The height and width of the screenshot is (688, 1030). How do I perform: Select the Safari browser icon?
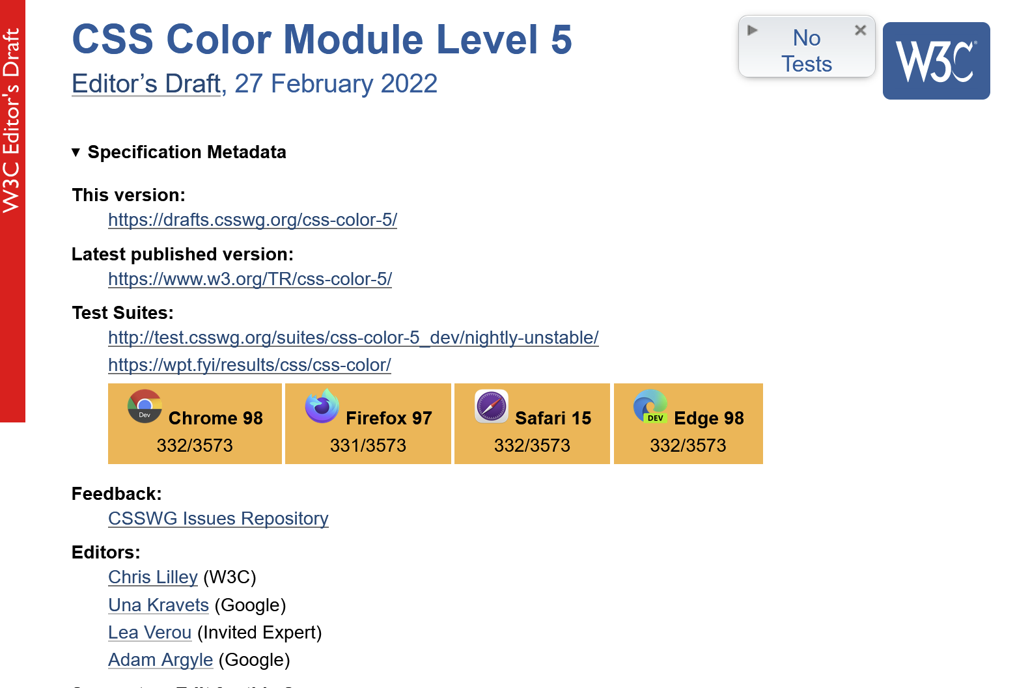coord(492,407)
